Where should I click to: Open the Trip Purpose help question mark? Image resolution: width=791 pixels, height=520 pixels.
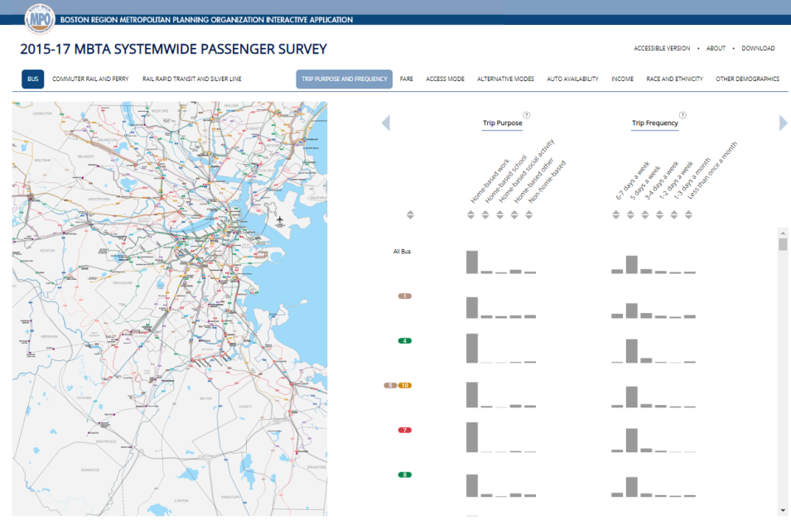527,115
